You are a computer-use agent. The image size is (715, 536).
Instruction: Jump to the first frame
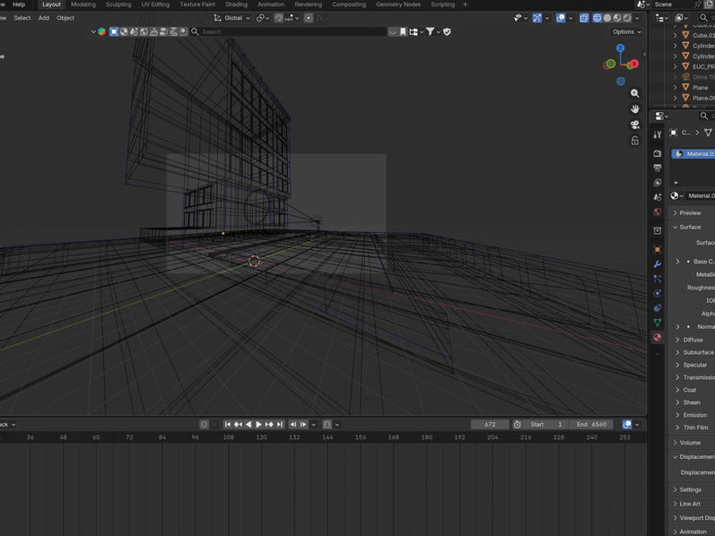(x=228, y=424)
